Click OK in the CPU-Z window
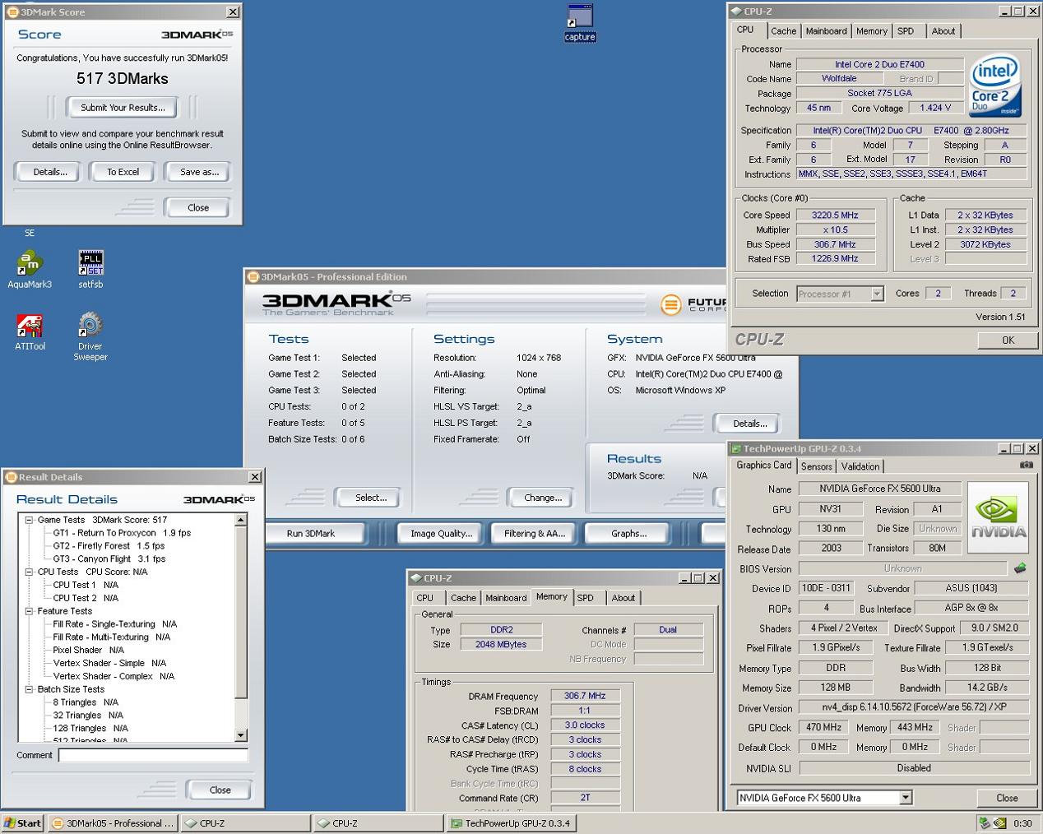This screenshot has height=834, width=1043. 1008,340
